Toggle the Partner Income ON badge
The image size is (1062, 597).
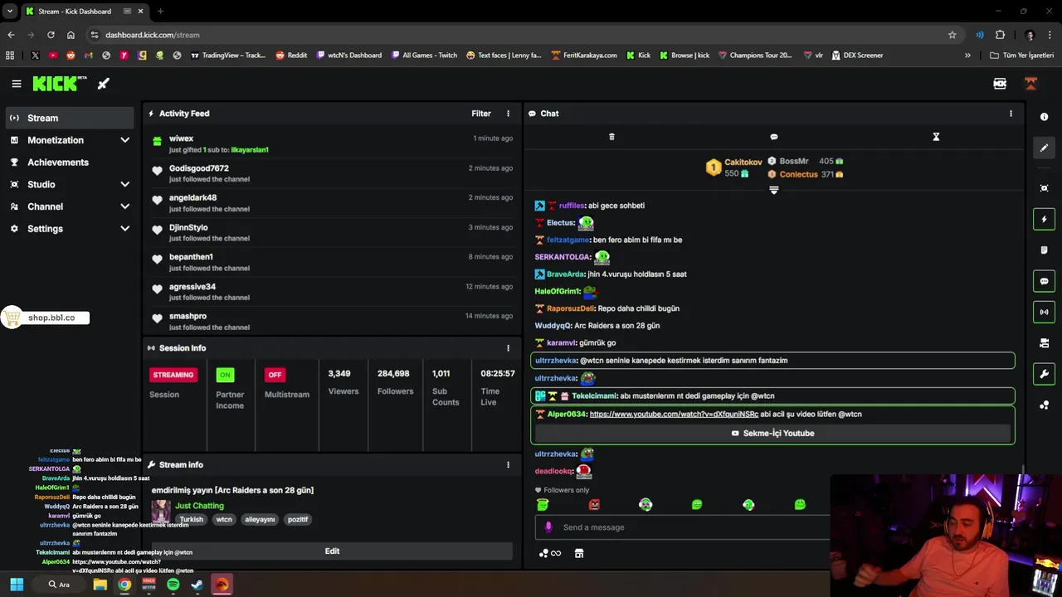(x=225, y=375)
